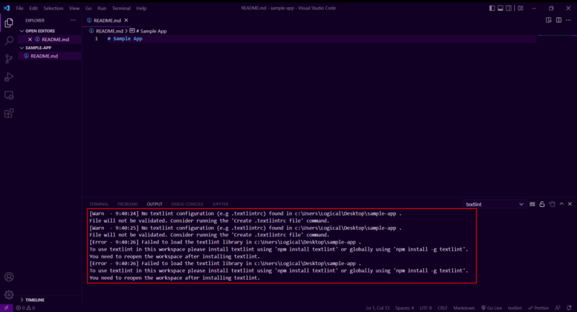Open the File menu
The height and width of the screenshot is (312, 577).
(19, 8)
